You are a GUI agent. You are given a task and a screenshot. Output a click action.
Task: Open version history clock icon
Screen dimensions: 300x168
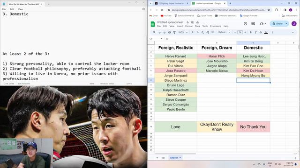245,24
